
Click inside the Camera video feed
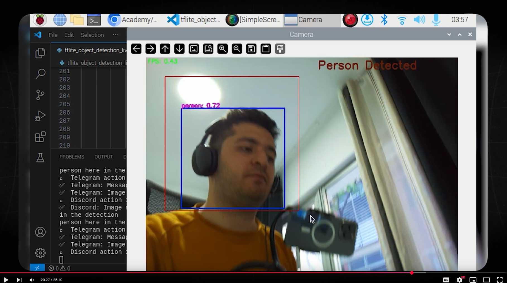coord(302,164)
